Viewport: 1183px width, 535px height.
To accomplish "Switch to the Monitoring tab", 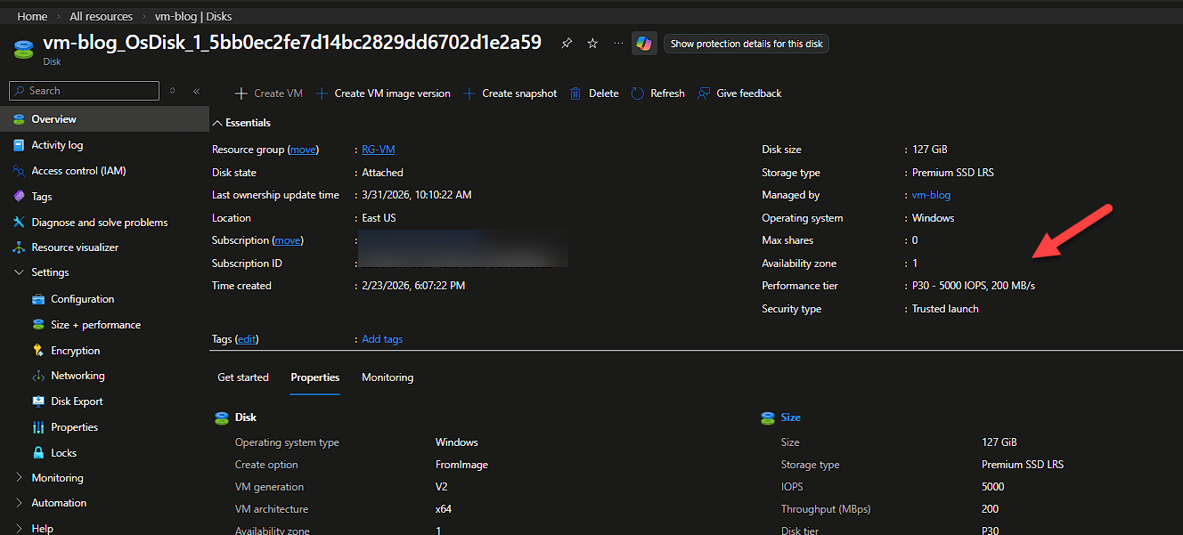I will click(x=388, y=377).
